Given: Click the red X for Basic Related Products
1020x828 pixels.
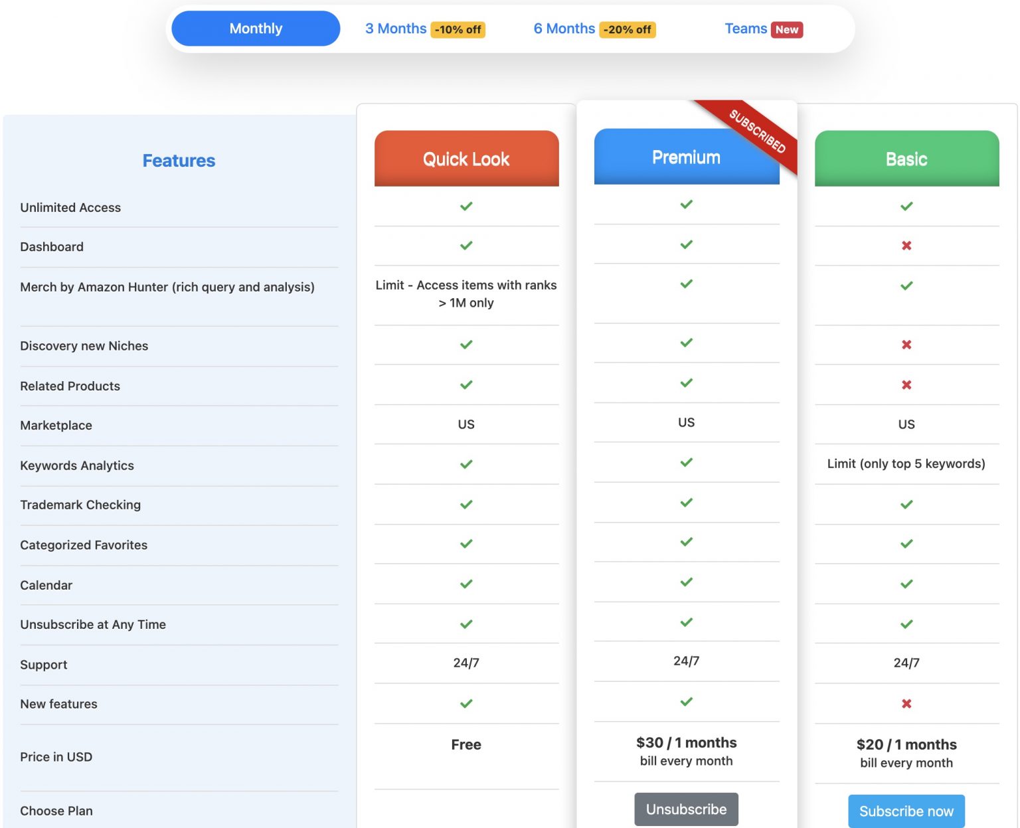Looking at the screenshot, I should coord(906,384).
